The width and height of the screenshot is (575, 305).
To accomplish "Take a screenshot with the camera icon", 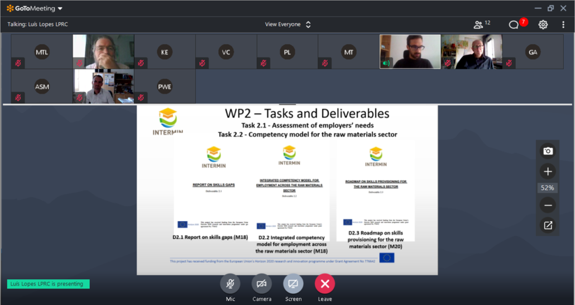I will 548,151.
